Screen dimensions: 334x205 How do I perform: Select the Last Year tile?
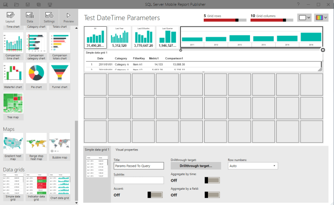pyautogui.click(x=119, y=37)
